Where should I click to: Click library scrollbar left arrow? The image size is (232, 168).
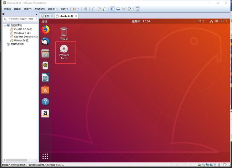(x=4, y=160)
